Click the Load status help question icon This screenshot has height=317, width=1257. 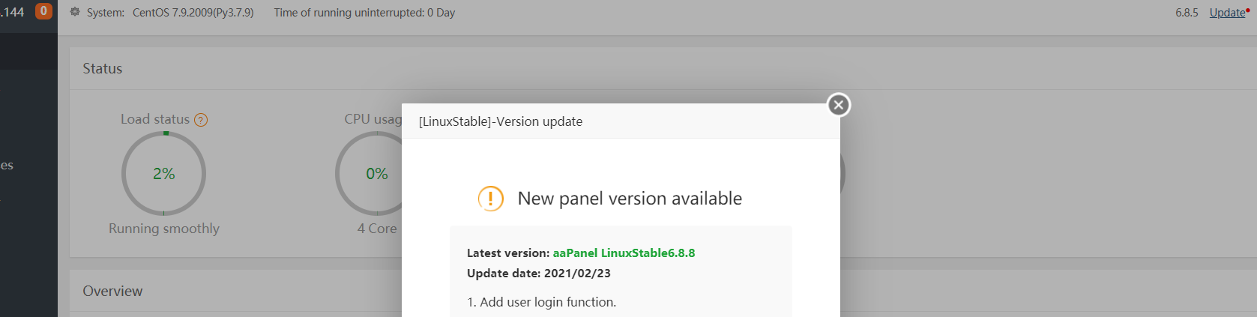click(201, 120)
